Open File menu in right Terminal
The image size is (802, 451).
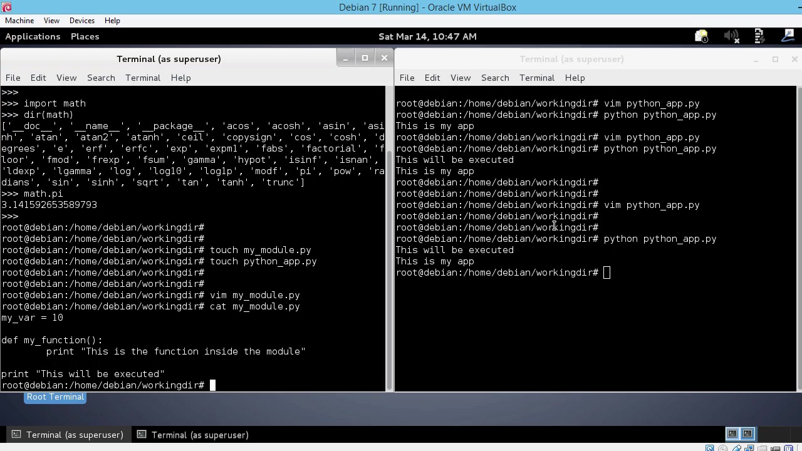click(407, 78)
